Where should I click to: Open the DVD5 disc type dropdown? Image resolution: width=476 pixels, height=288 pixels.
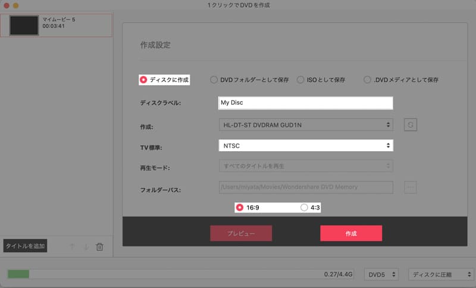click(x=381, y=275)
